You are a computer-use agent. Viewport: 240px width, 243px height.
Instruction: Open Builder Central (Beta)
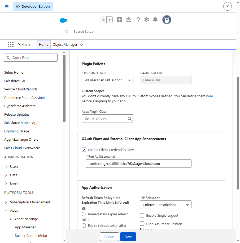(x=31, y=236)
